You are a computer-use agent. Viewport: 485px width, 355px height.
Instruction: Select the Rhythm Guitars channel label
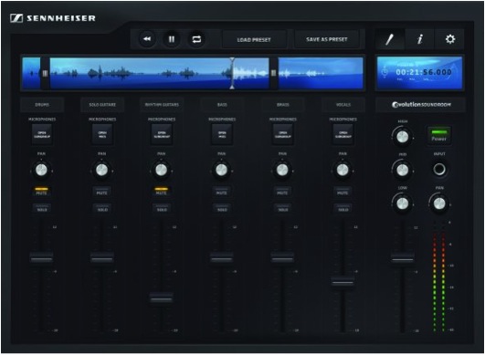[x=162, y=105]
